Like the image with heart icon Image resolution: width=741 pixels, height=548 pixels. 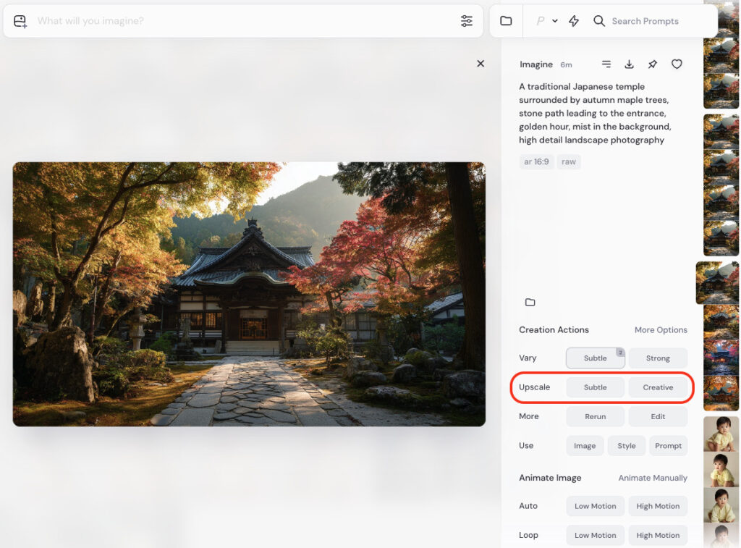pos(677,64)
